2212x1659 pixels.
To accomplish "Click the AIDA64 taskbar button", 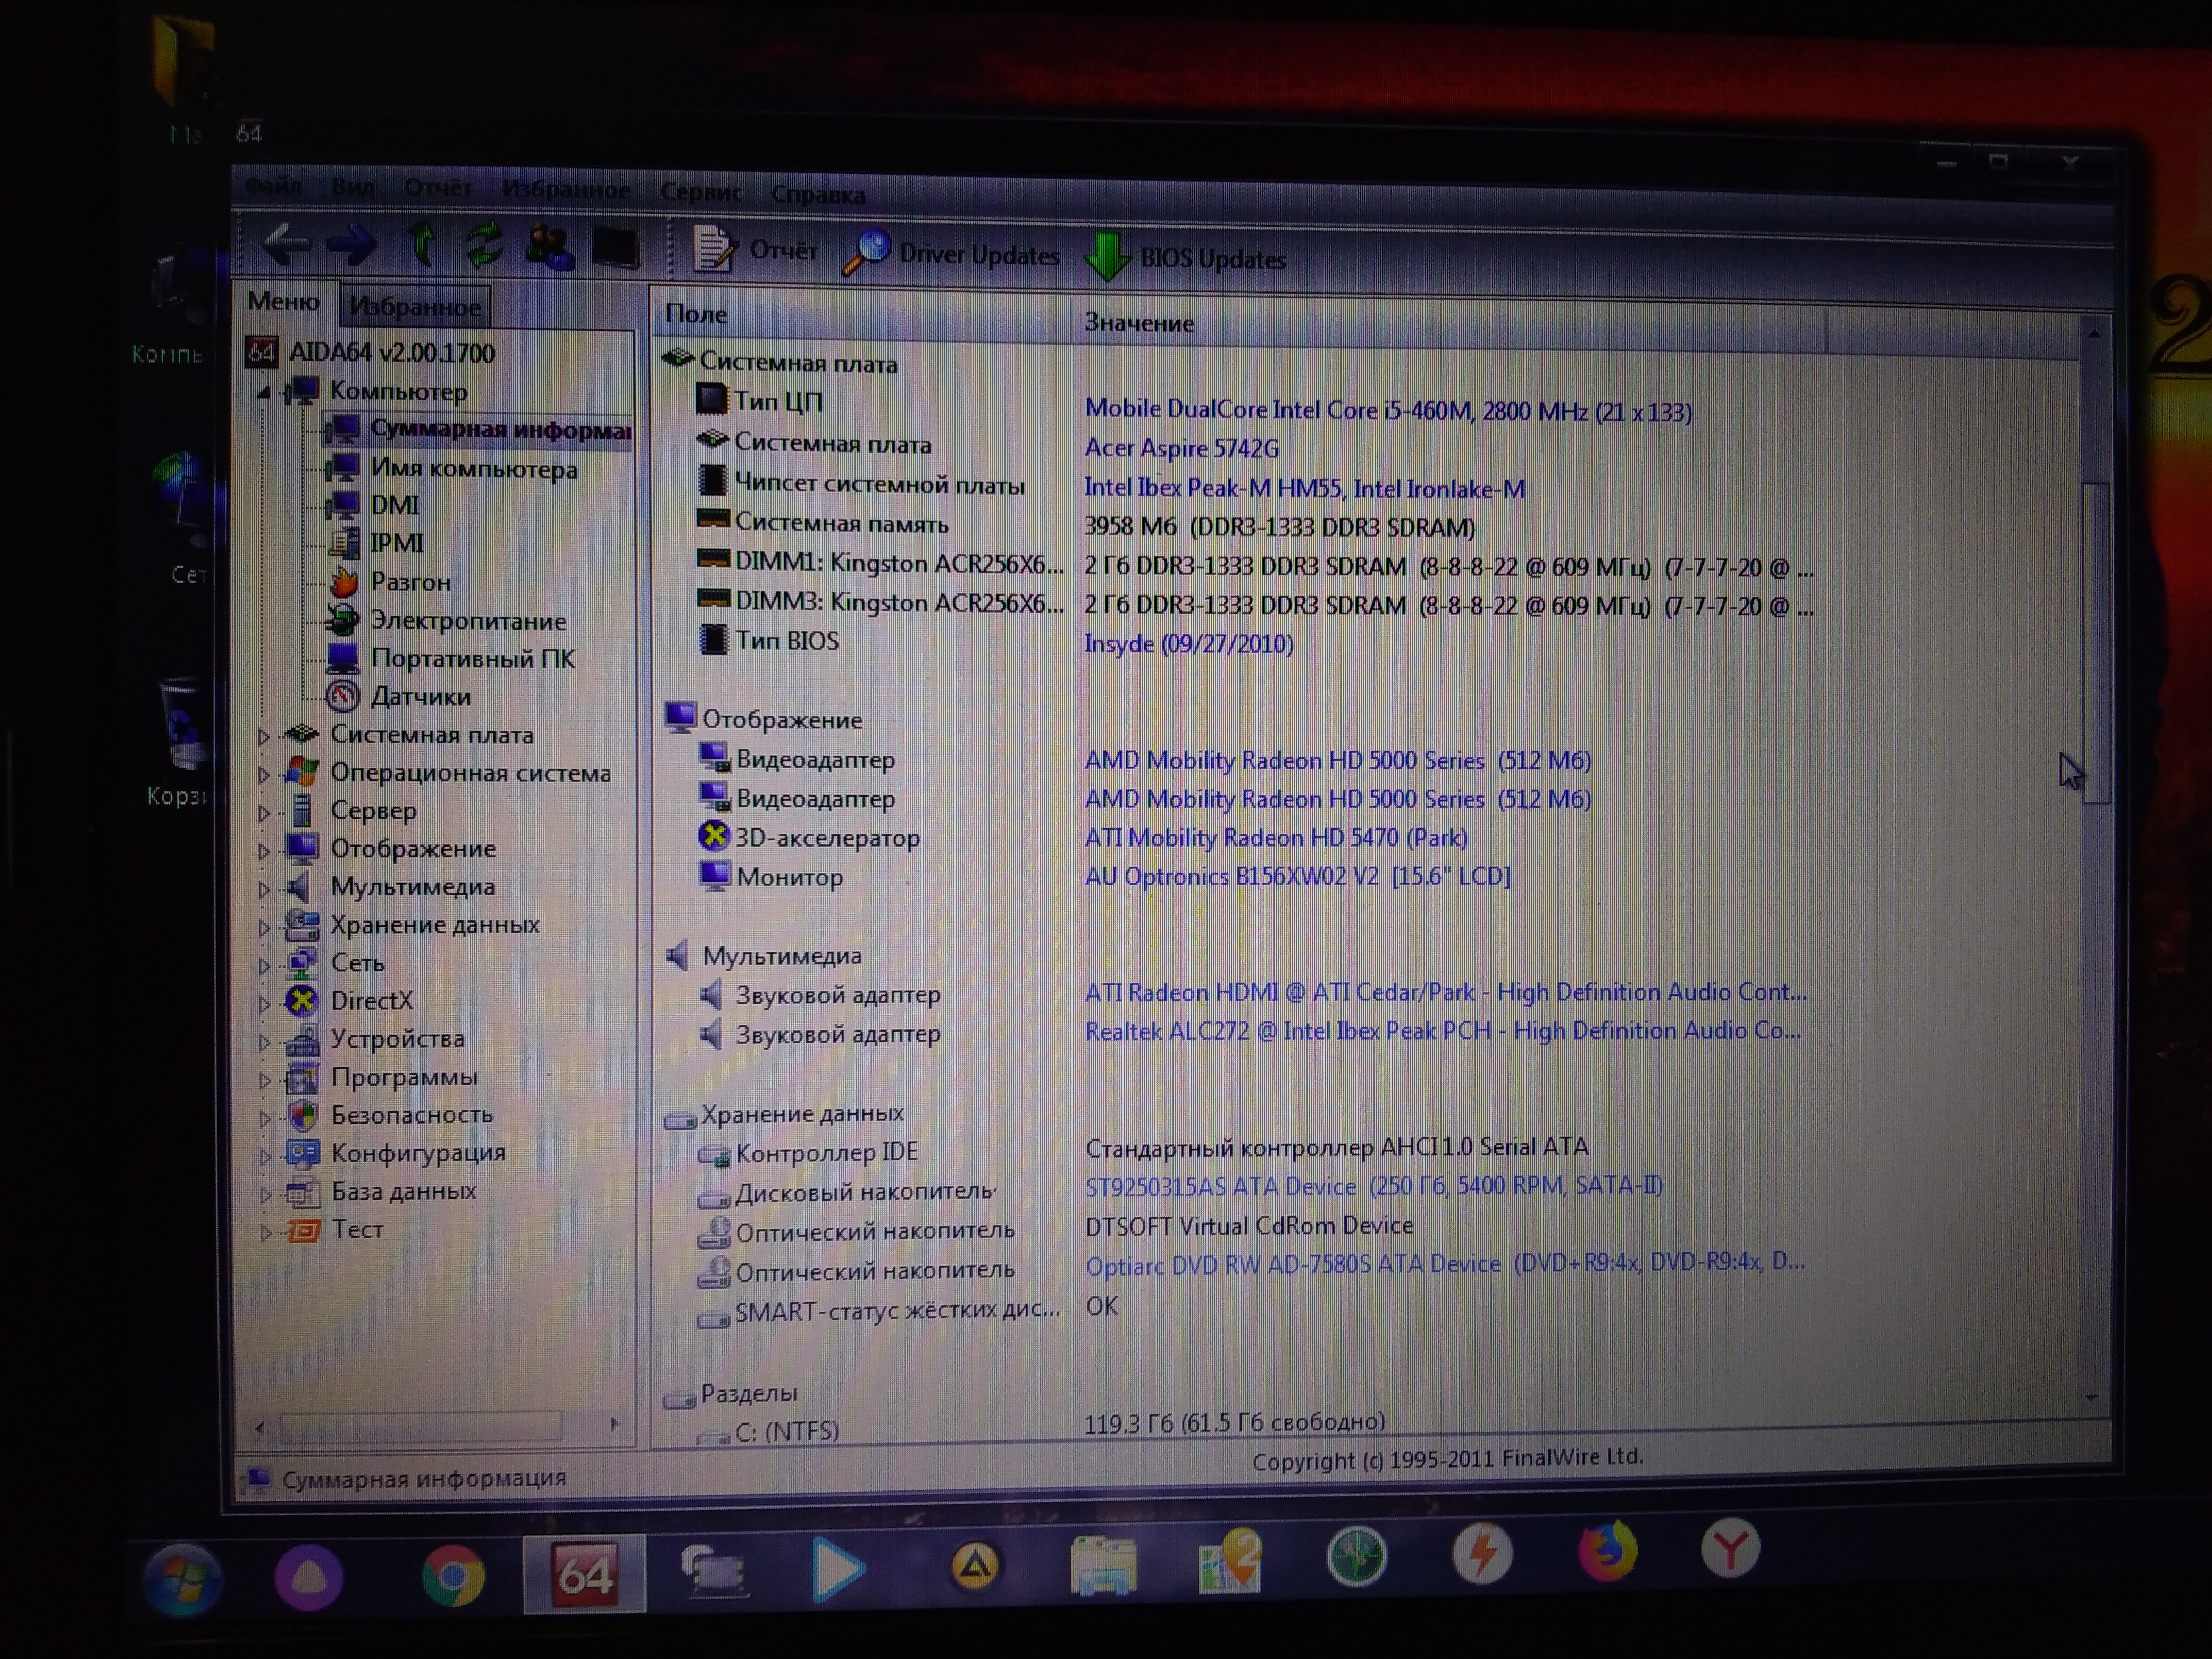I will [x=584, y=1574].
